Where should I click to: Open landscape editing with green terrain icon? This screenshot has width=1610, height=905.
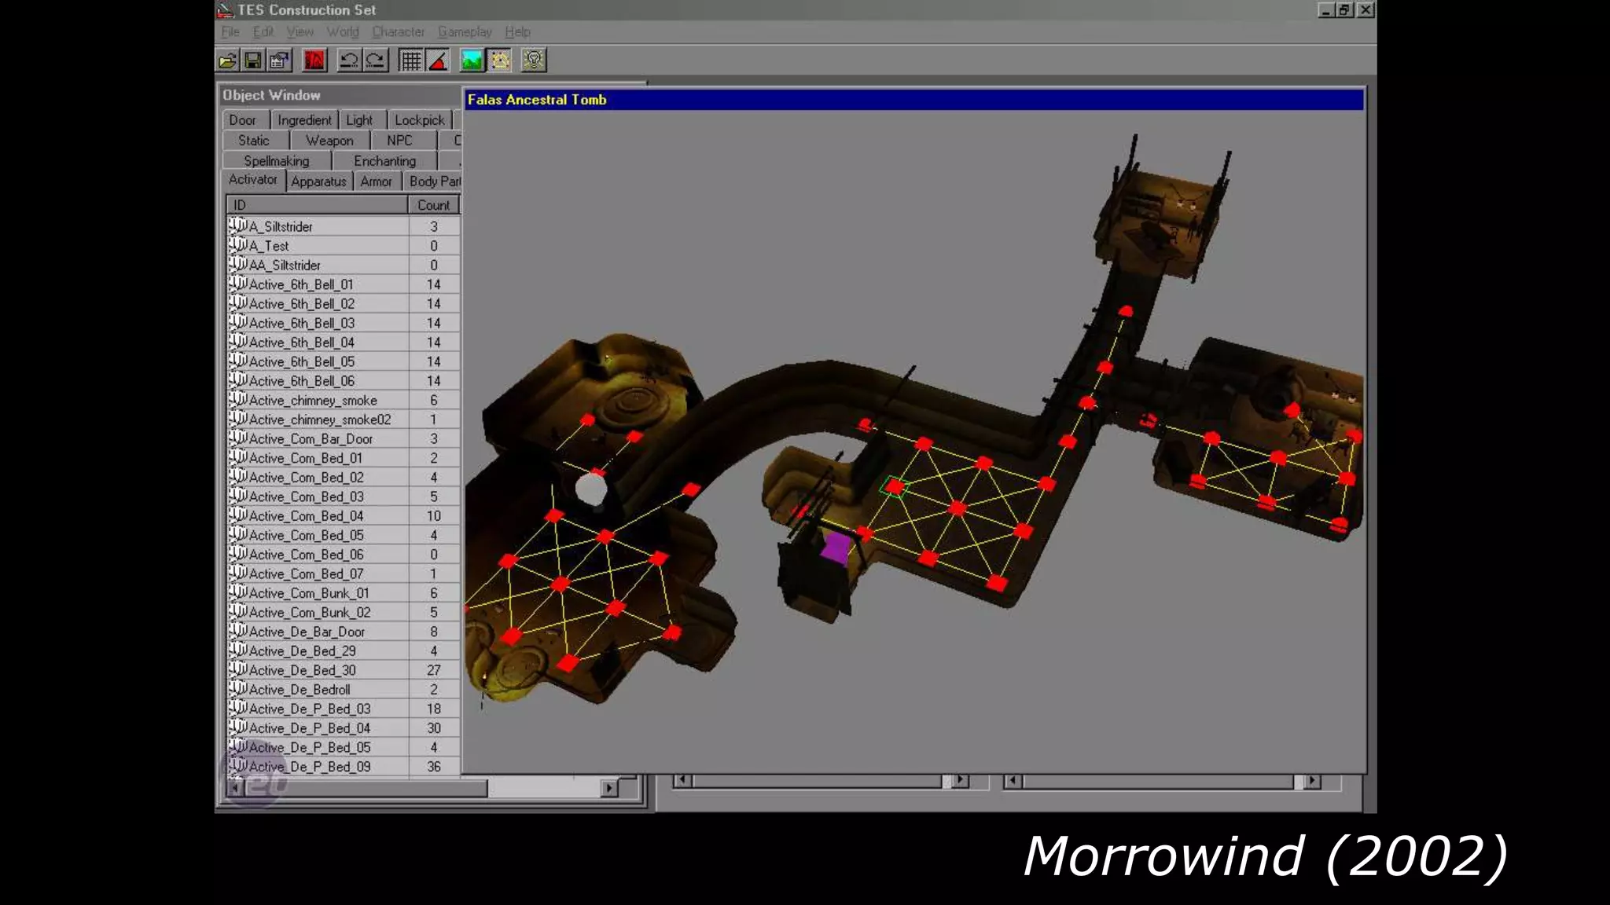point(472,60)
